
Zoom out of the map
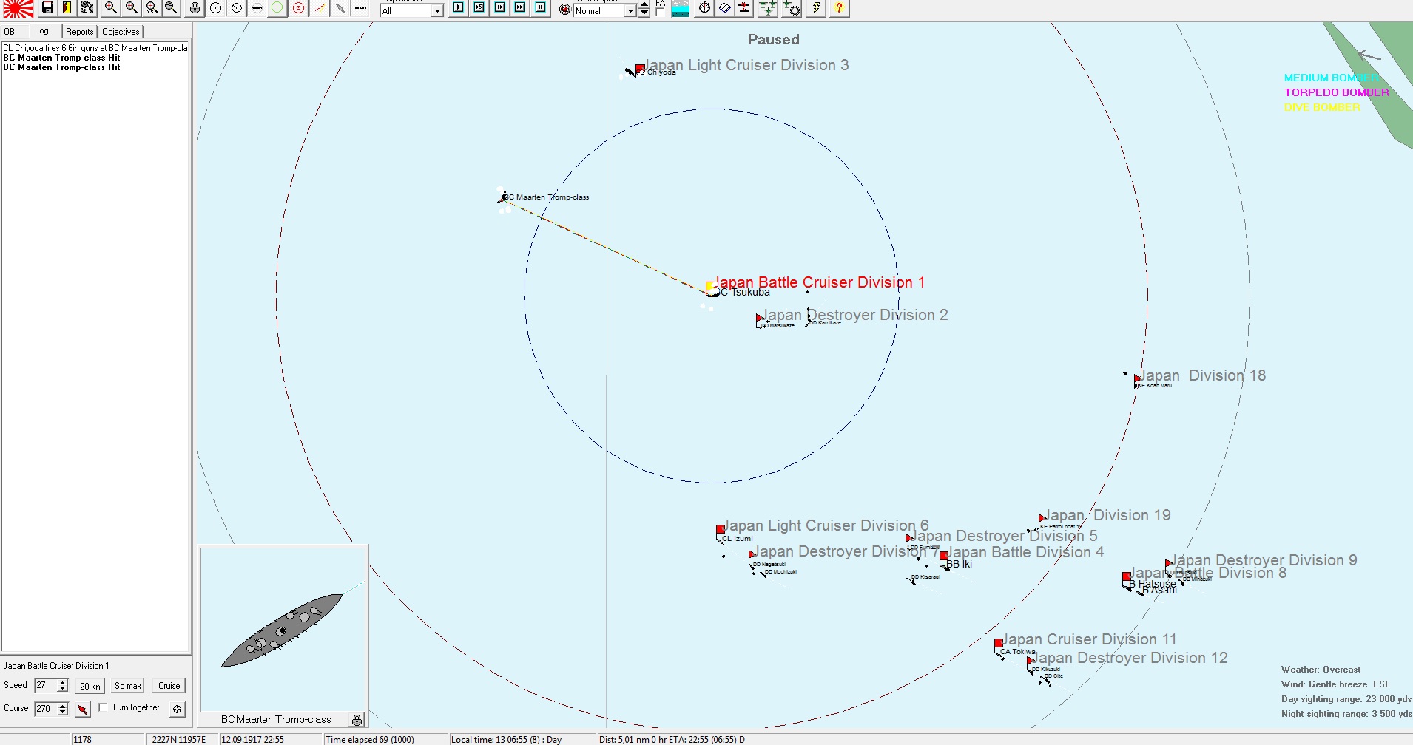click(131, 8)
